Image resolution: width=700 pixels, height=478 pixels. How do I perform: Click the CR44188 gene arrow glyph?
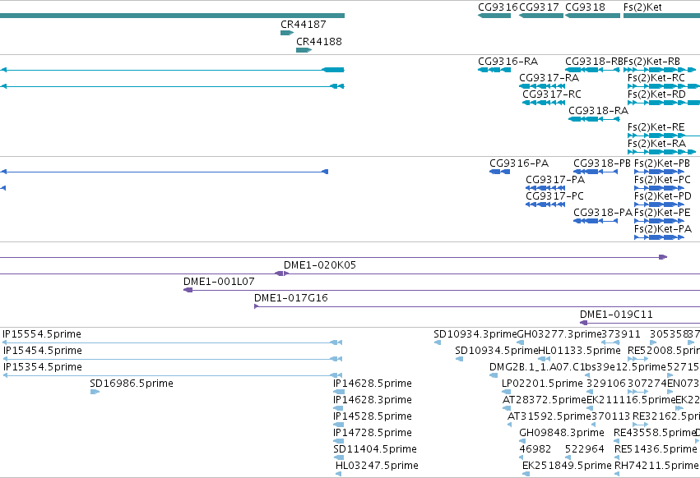(304, 50)
